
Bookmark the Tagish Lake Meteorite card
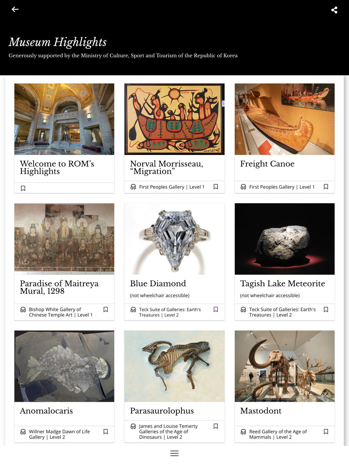tap(326, 310)
